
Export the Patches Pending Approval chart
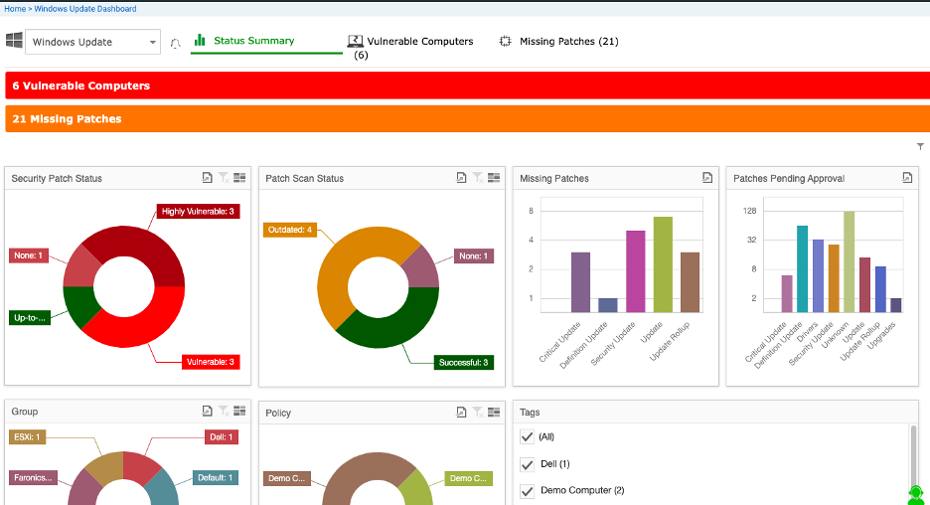[907, 177]
